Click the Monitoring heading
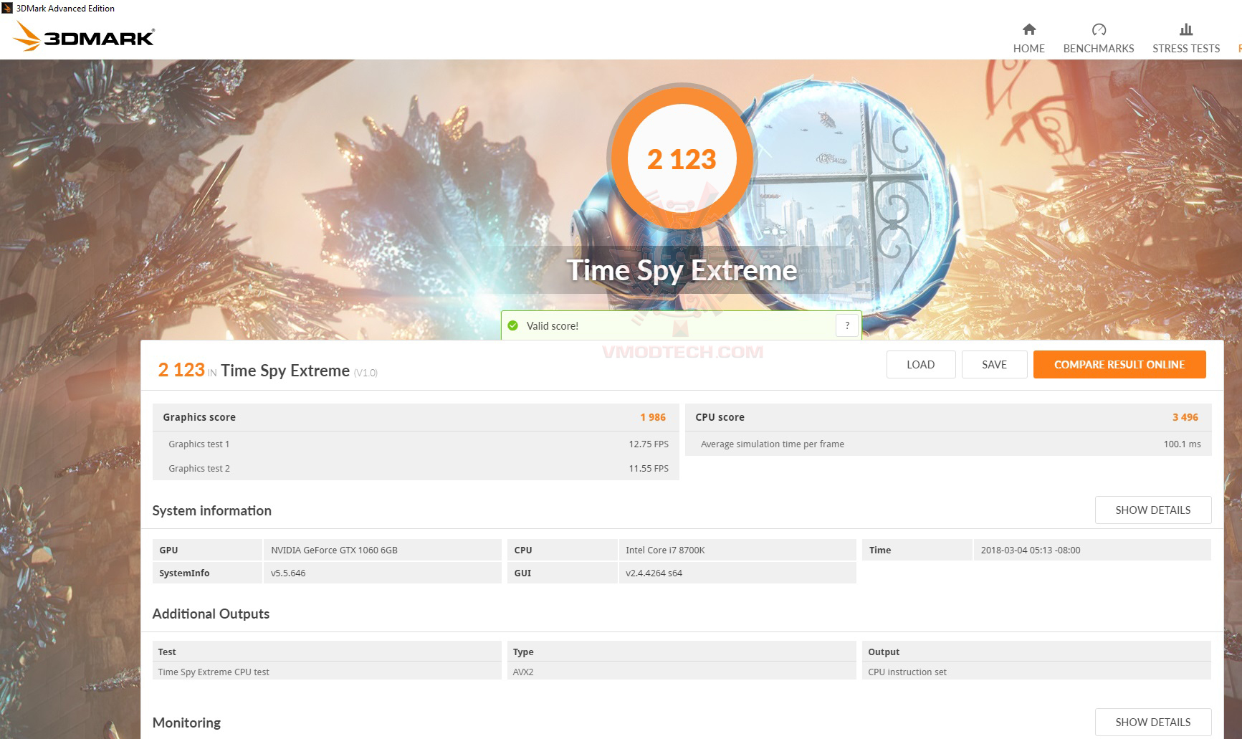This screenshot has width=1242, height=739. coord(186,723)
